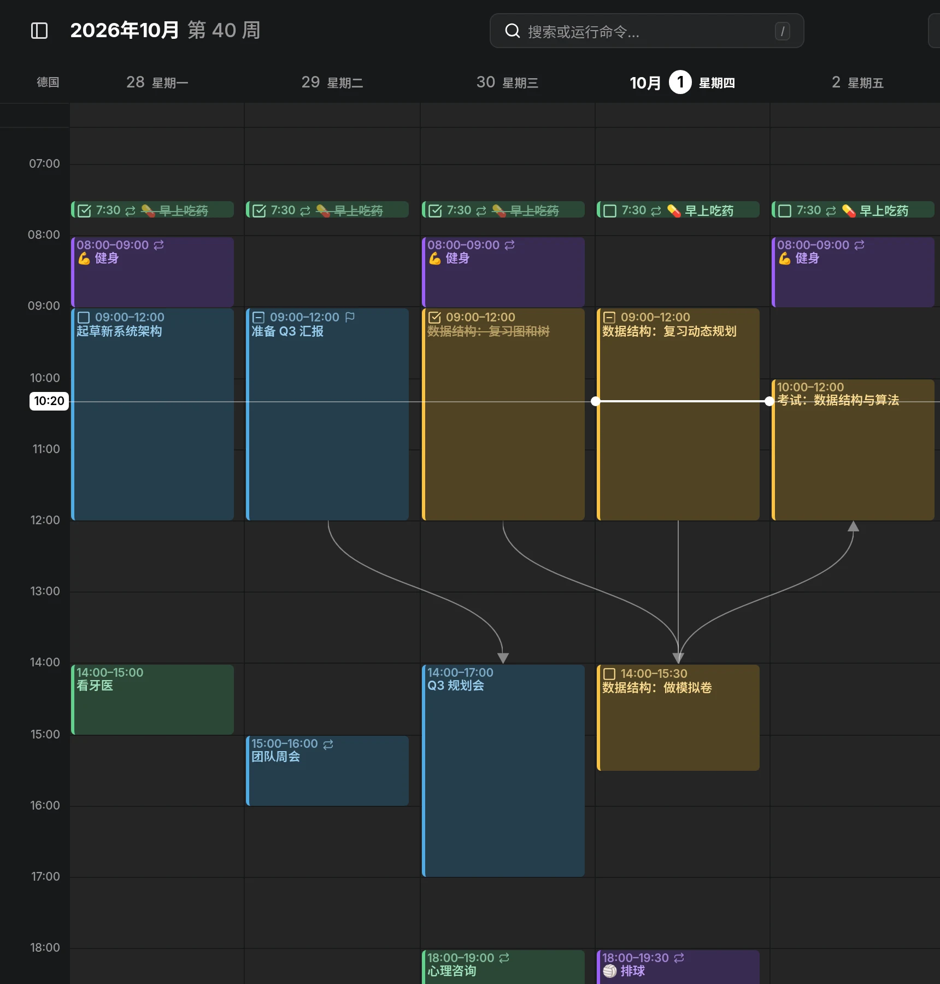The height and width of the screenshot is (984, 940).
Task: Click repeat icon on Monday 健身 event
Action: pos(159,245)
